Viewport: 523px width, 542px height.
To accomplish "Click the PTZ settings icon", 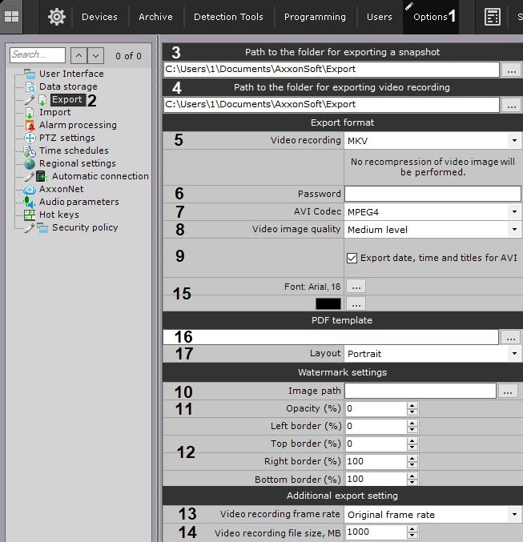I will (x=30, y=138).
